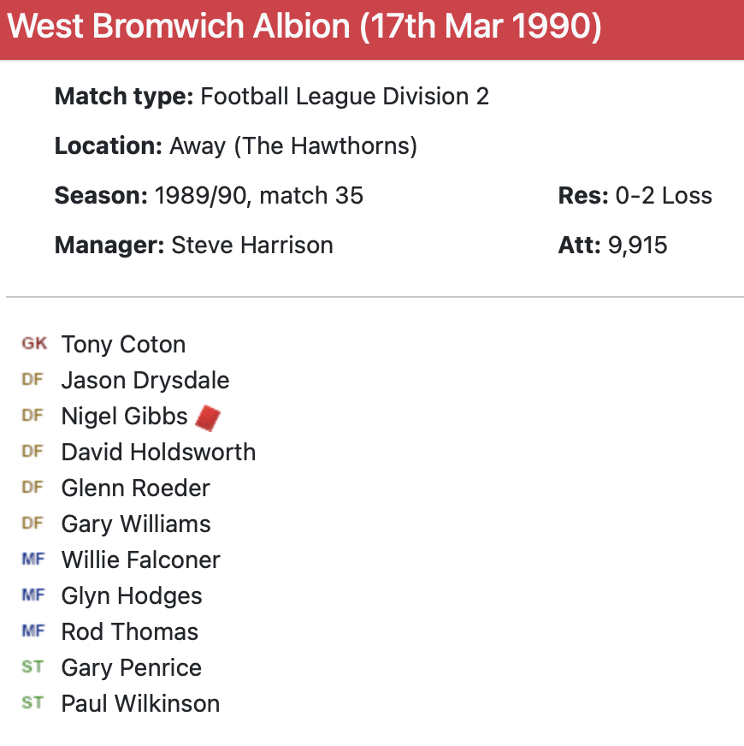Click the MF icon beside Glyn Hodges
The height and width of the screenshot is (746, 744).
click(x=32, y=595)
